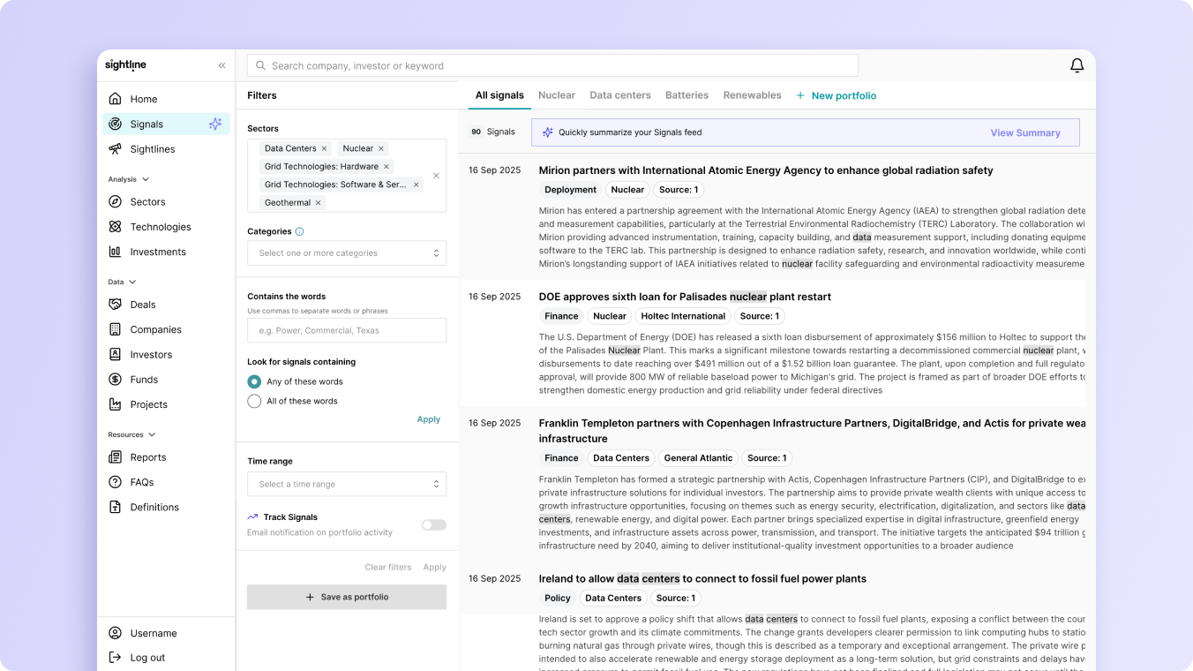This screenshot has height=671, width=1193.
Task: Open notifications bell icon
Action: pyautogui.click(x=1077, y=65)
